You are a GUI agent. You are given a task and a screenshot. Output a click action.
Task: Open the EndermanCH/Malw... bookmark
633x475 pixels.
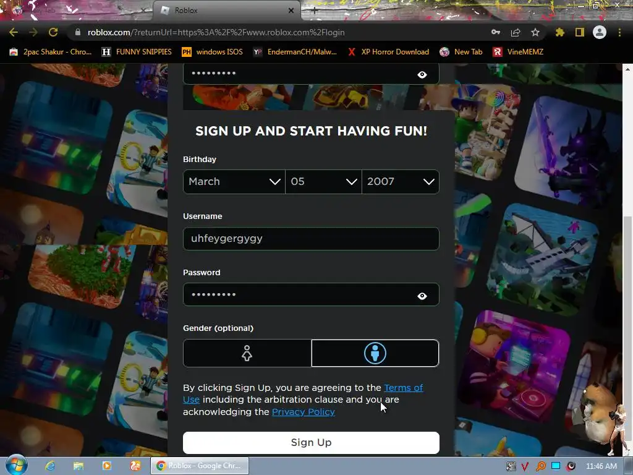tap(295, 52)
